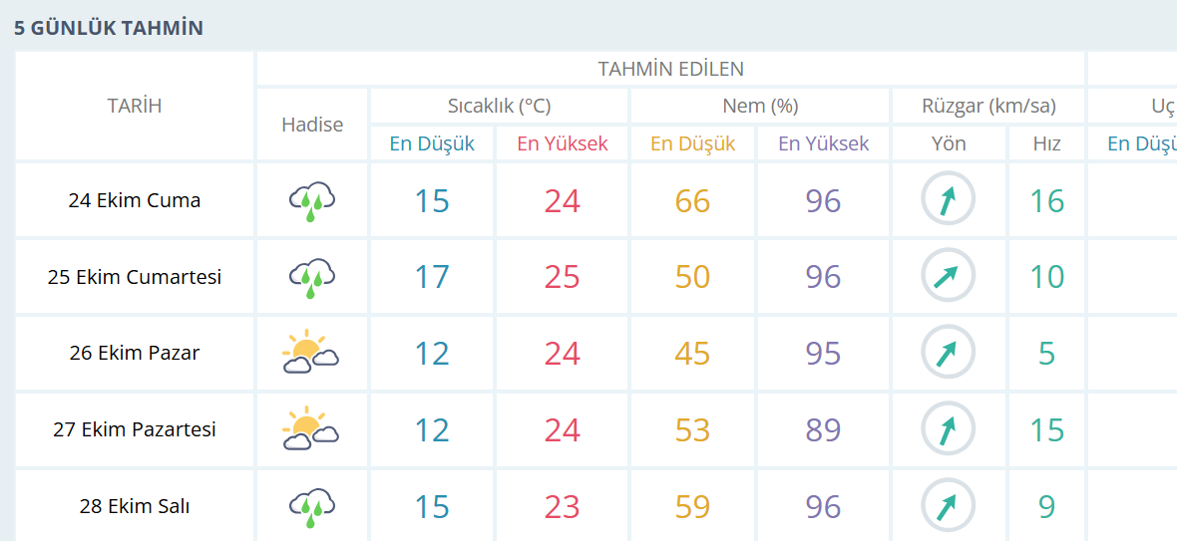Click the TAHMİN EDİLEN header
Screen dimensions: 1177x541
click(x=670, y=69)
